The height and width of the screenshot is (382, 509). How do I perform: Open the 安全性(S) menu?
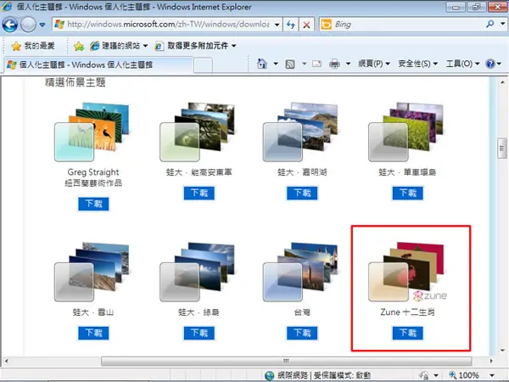418,64
